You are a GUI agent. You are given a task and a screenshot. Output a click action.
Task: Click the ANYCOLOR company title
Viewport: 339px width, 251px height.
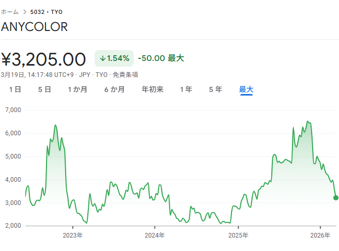pos(34,27)
